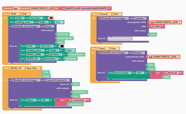
Task: Open the Status component dropdown
Action: [31, 100]
